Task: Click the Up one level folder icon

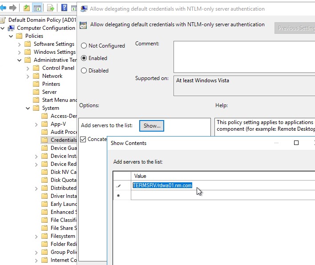Action: [x=27, y=8]
